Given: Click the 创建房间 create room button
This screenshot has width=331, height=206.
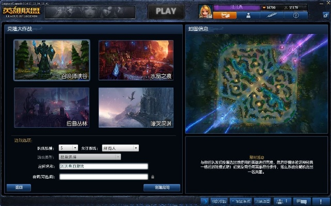Looking at the screenshot, I should point(162,187).
